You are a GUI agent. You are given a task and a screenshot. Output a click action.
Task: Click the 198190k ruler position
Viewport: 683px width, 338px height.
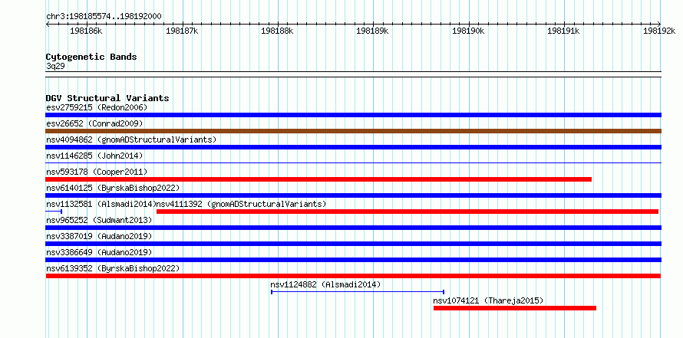pos(469,31)
